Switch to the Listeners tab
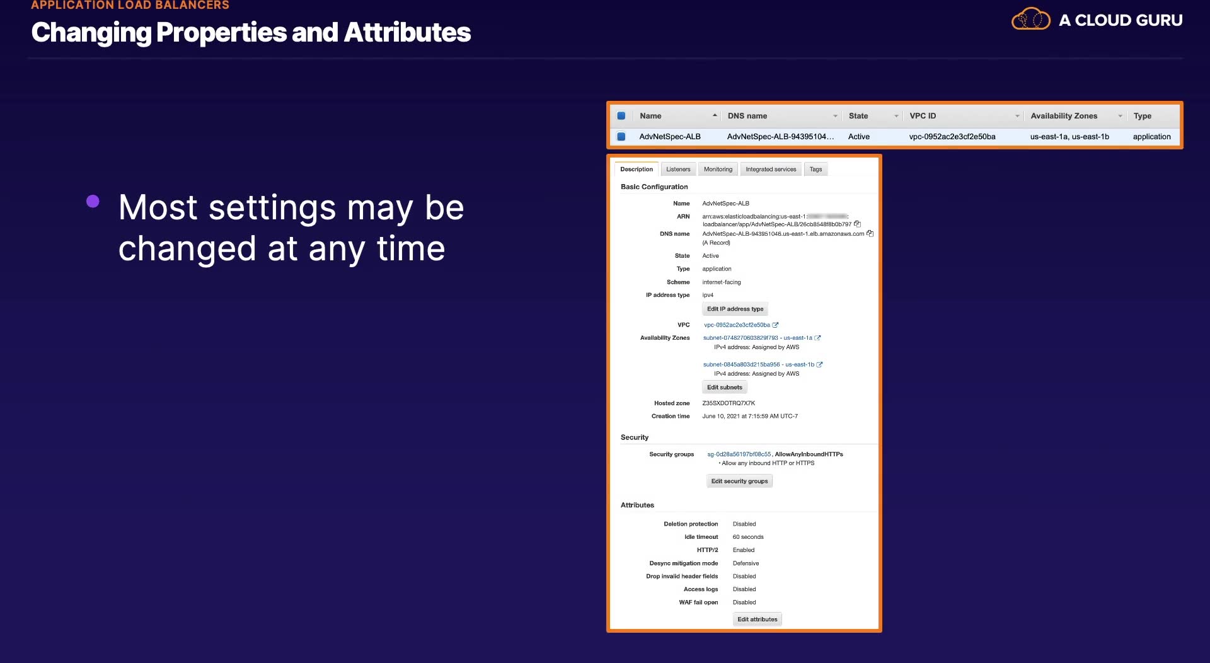Viewport: 1210px width, 663px height. pos(678,169)
